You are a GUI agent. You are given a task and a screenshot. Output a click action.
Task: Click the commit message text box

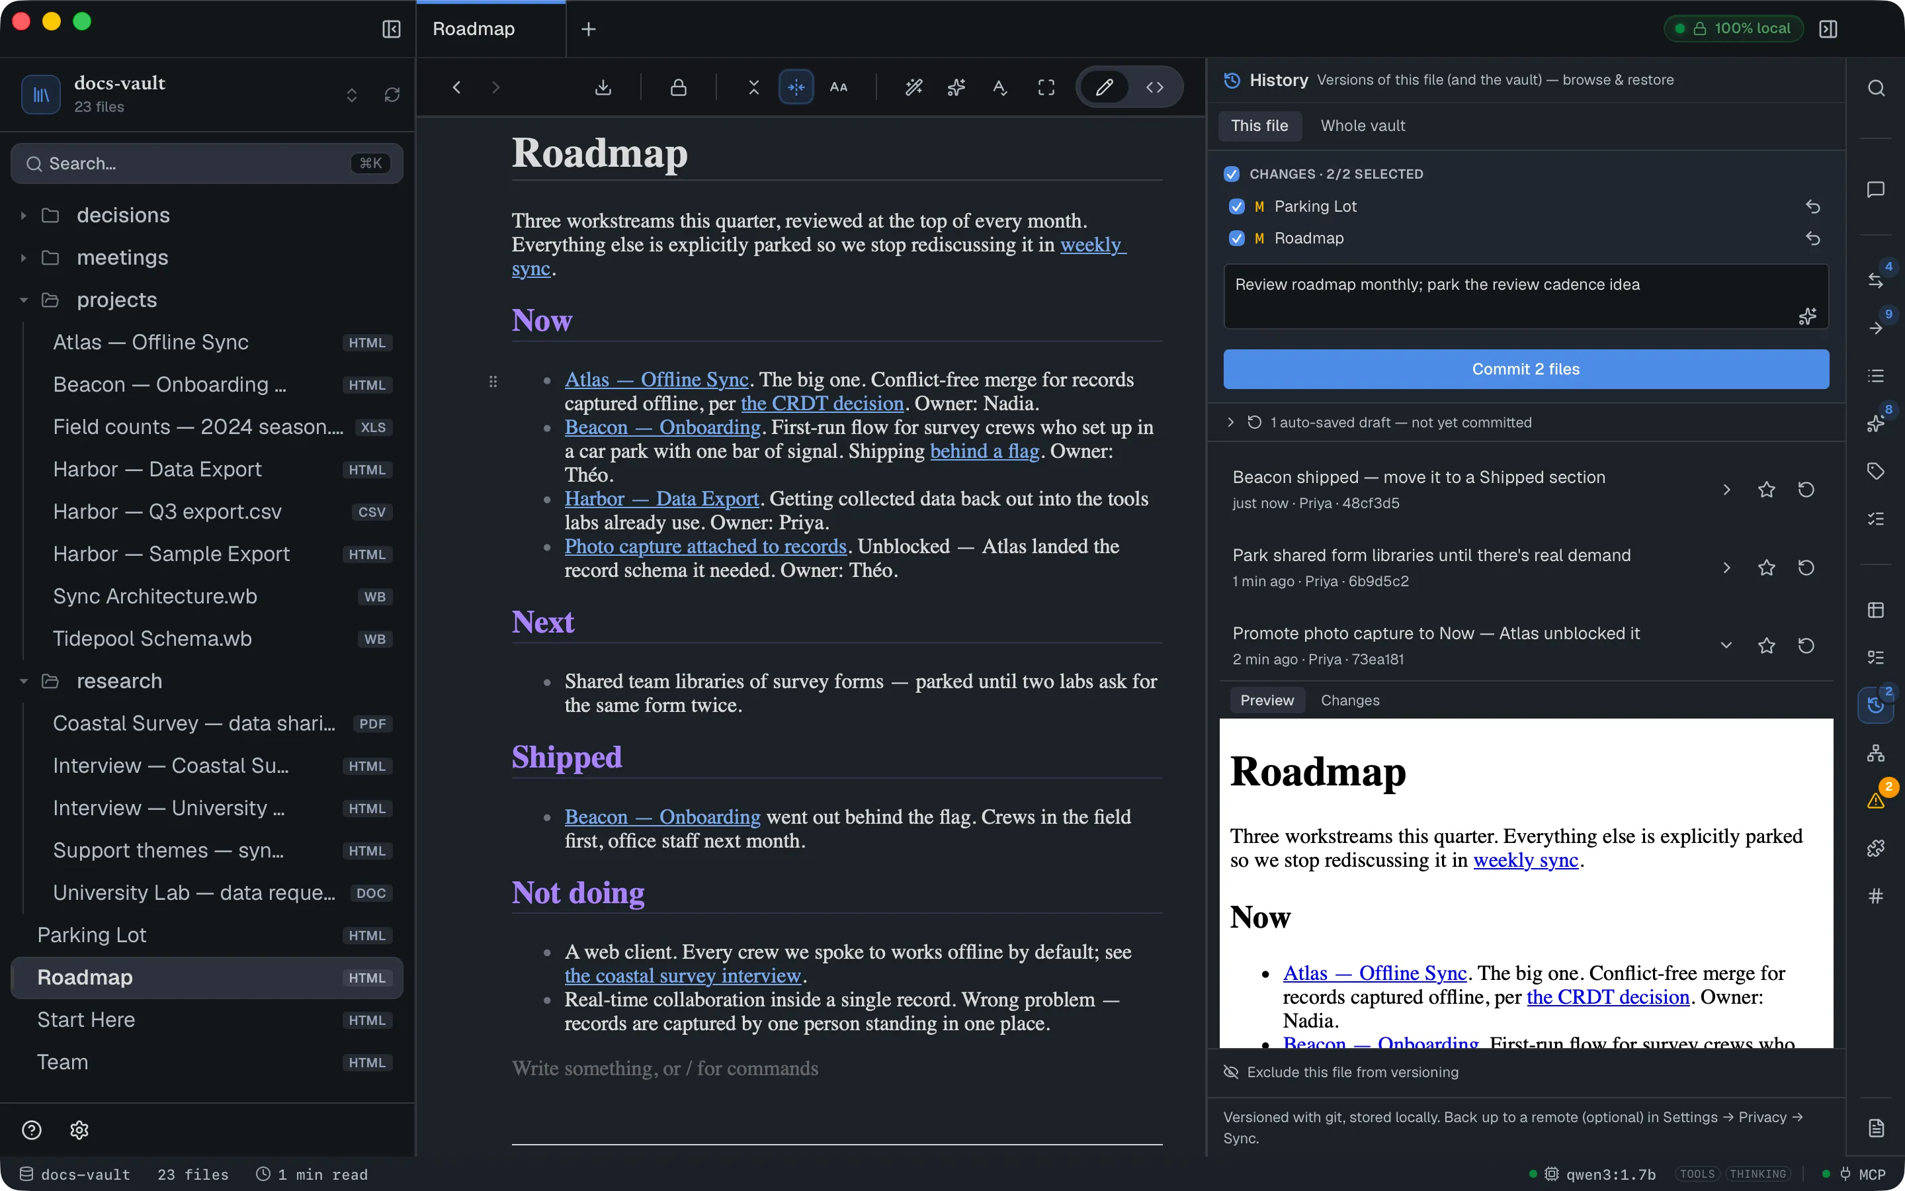coord(1525,297)
